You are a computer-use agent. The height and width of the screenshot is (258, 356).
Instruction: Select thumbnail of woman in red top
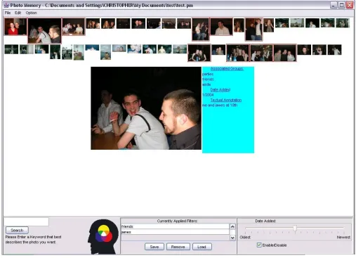pos(15,27)
